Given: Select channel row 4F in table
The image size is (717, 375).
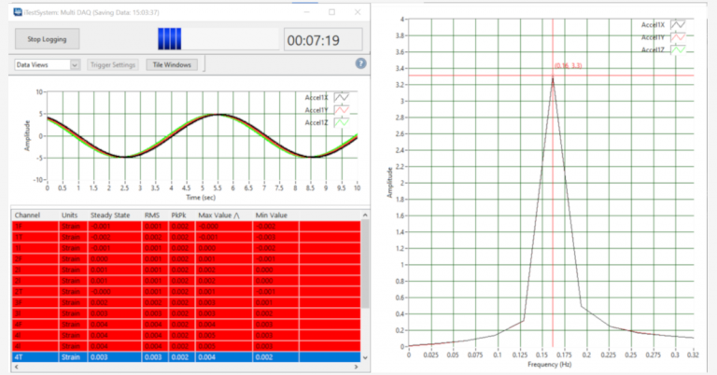Looking at the screenshot, I should point(186,325).
